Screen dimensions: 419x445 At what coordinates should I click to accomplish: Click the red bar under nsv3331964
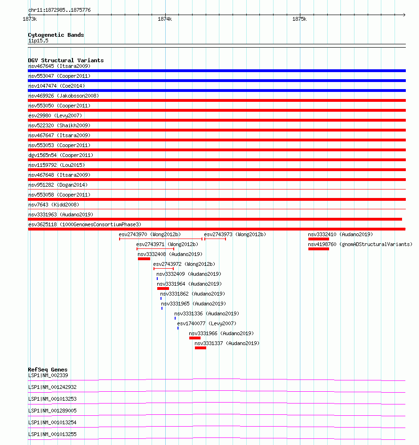tap(163, 288)
